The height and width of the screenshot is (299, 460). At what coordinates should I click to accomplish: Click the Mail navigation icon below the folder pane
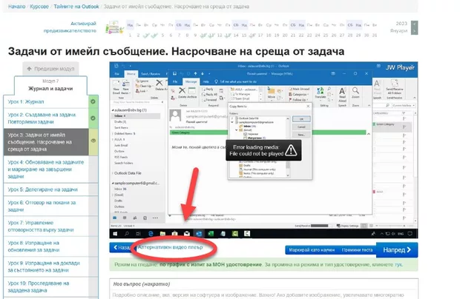115,218
